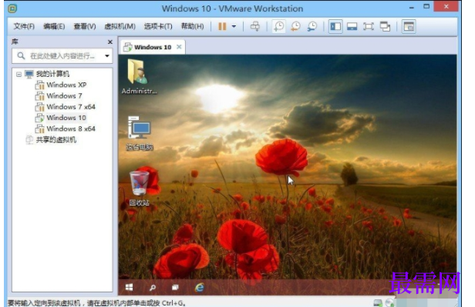Open the guest Windows Start button
Image resolution: width=475 pixels, height=307 pixels.
[130, 287]
